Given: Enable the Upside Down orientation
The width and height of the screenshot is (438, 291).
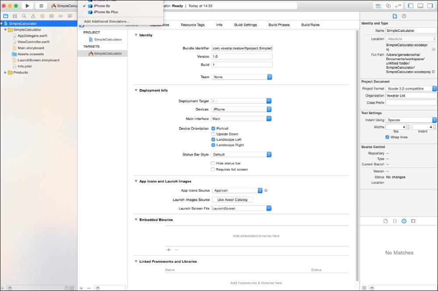Looking at the screenshot, I should pyautogui.click(x=213, y=134).
